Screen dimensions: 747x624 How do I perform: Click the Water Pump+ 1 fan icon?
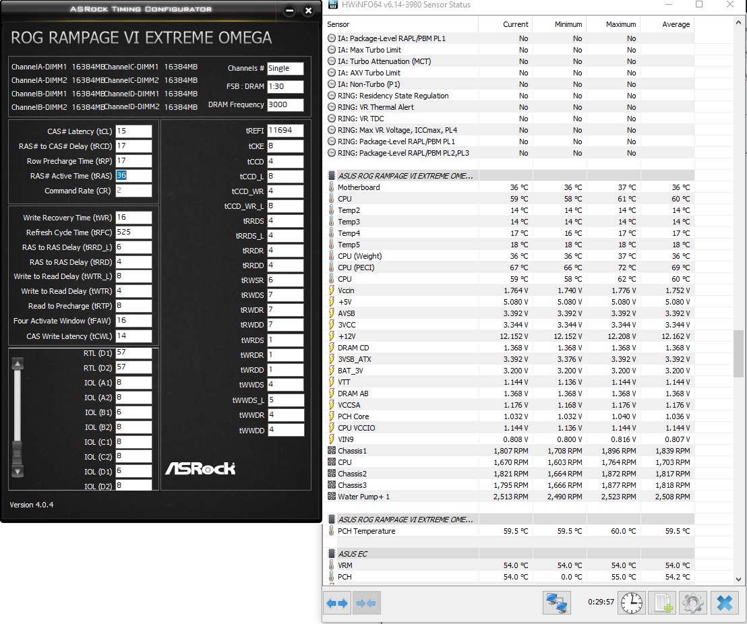332,497
